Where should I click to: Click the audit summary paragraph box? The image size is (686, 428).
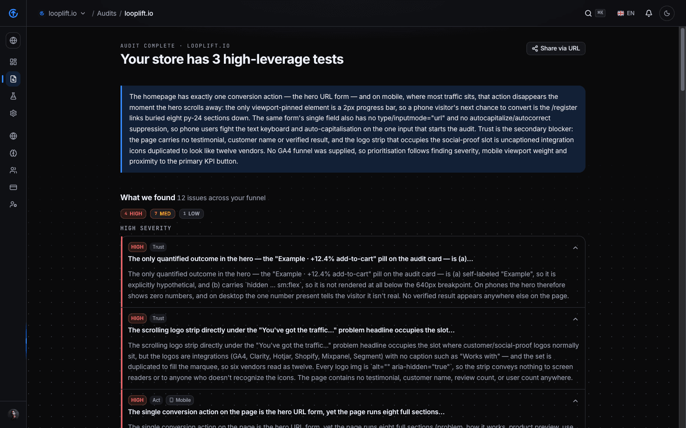tap(353, 129)
